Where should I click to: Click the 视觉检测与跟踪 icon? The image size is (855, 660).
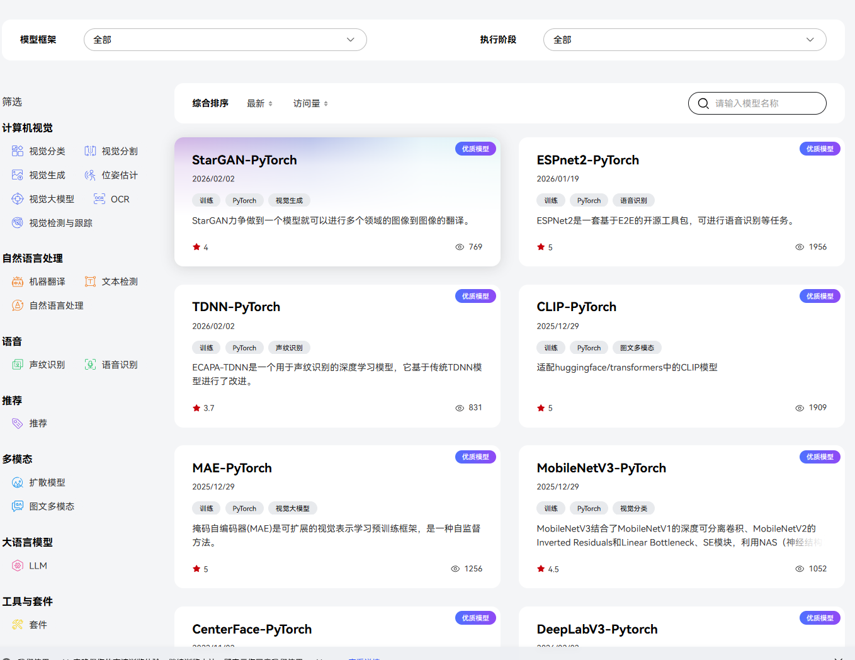click(x=18, y=223)
